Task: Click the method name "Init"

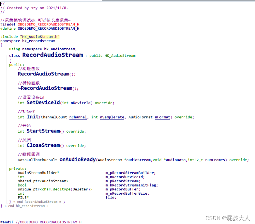Action: point(33,117)
